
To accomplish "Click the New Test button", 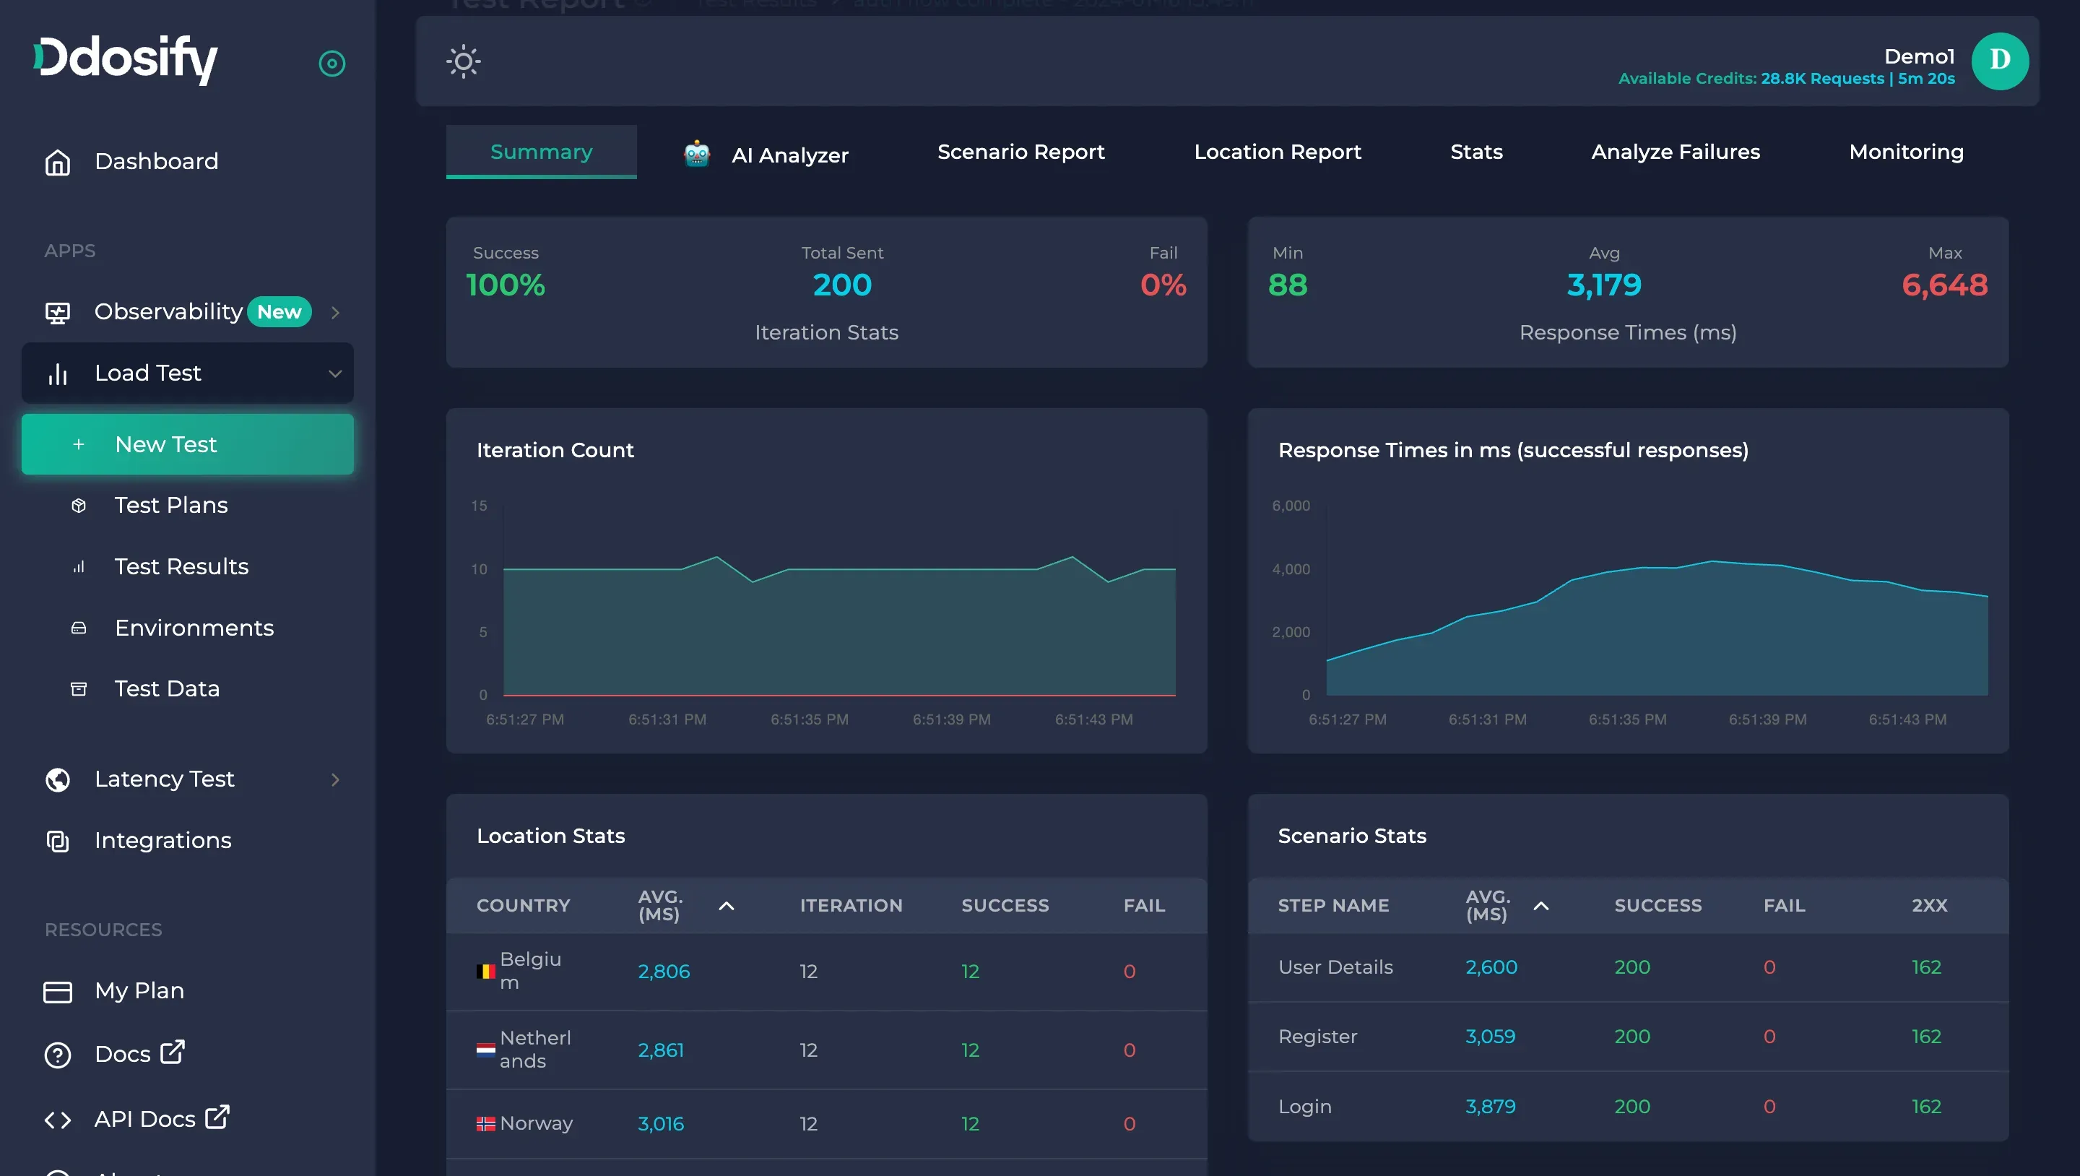I will 187,444.
